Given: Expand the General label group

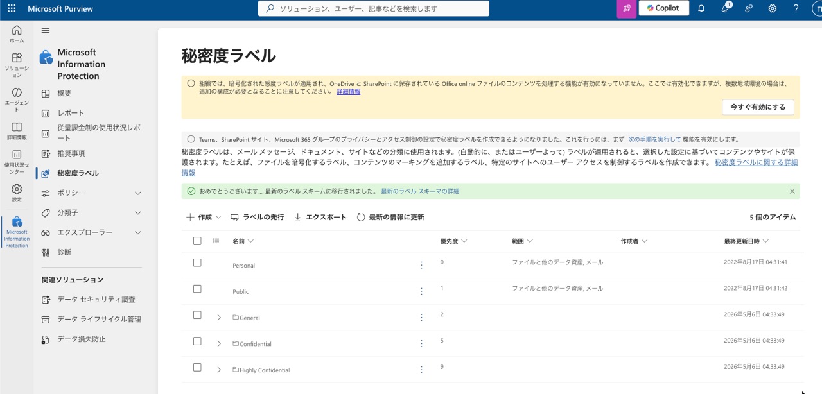Looking at the screenshot, I should click(x=219, y=318).
